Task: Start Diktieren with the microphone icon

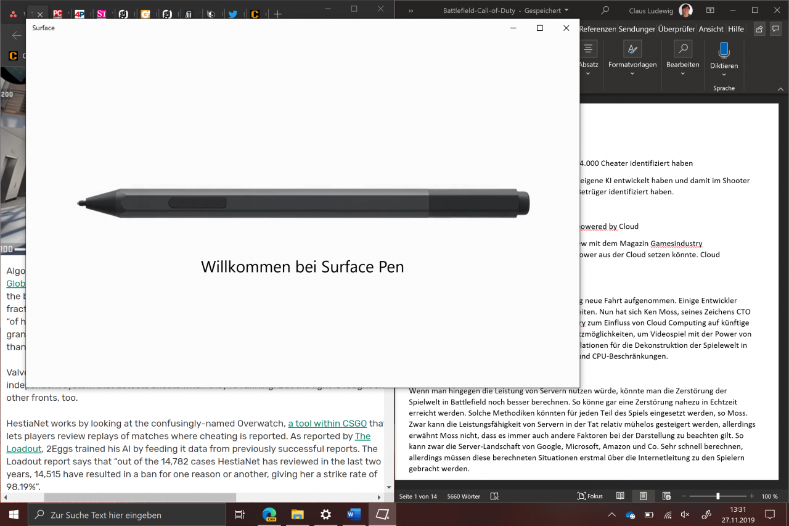Action: [x=724, y=51]
